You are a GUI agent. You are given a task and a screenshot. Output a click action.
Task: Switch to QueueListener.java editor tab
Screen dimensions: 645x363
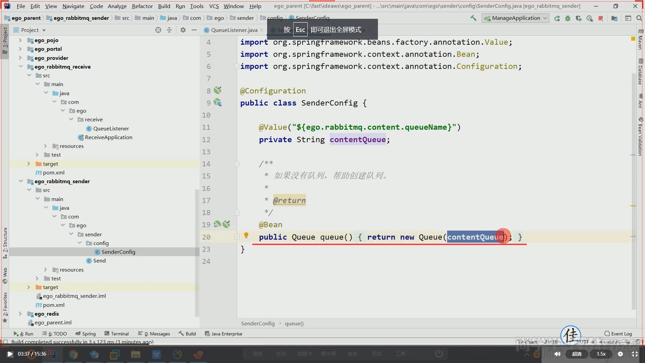click(234, 30)
